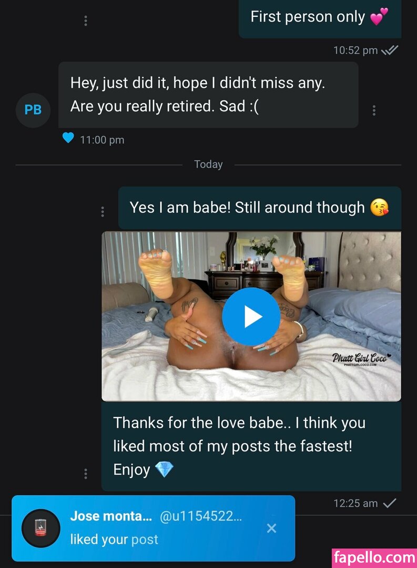Click the double-check read receipt at 10:52 pm
This screenshot has width=417, height=568.
390,50
